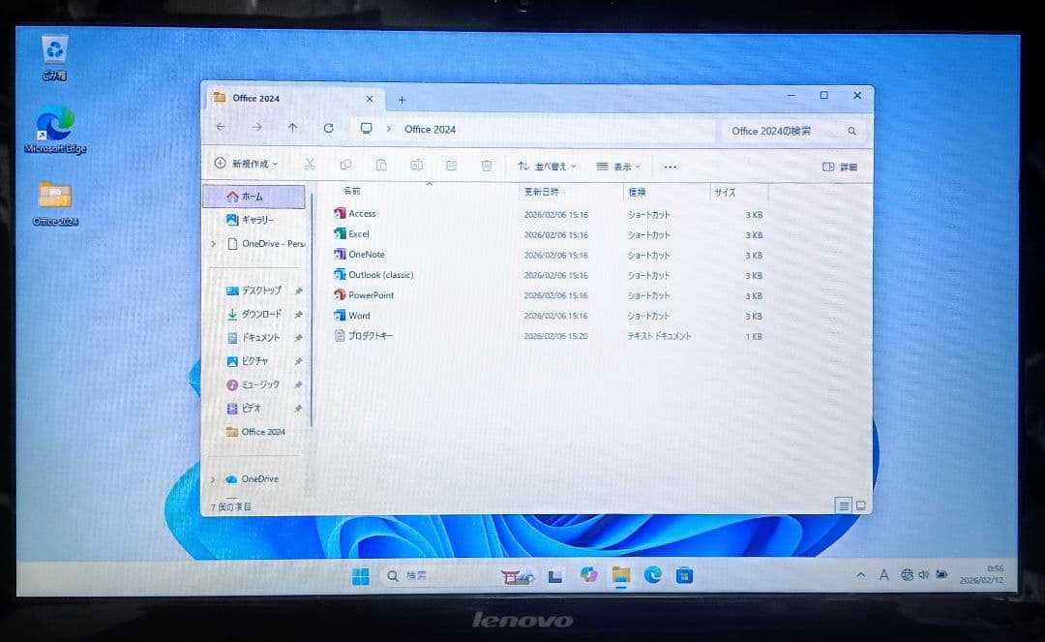Click the Delete icon in the toolbar
Viewport: 1045px width, 642px height.
(486, 165)
